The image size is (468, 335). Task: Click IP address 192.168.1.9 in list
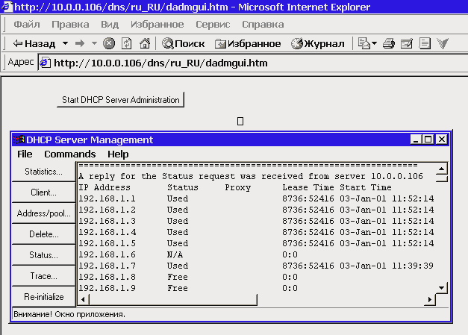click(x=107, y=288)
